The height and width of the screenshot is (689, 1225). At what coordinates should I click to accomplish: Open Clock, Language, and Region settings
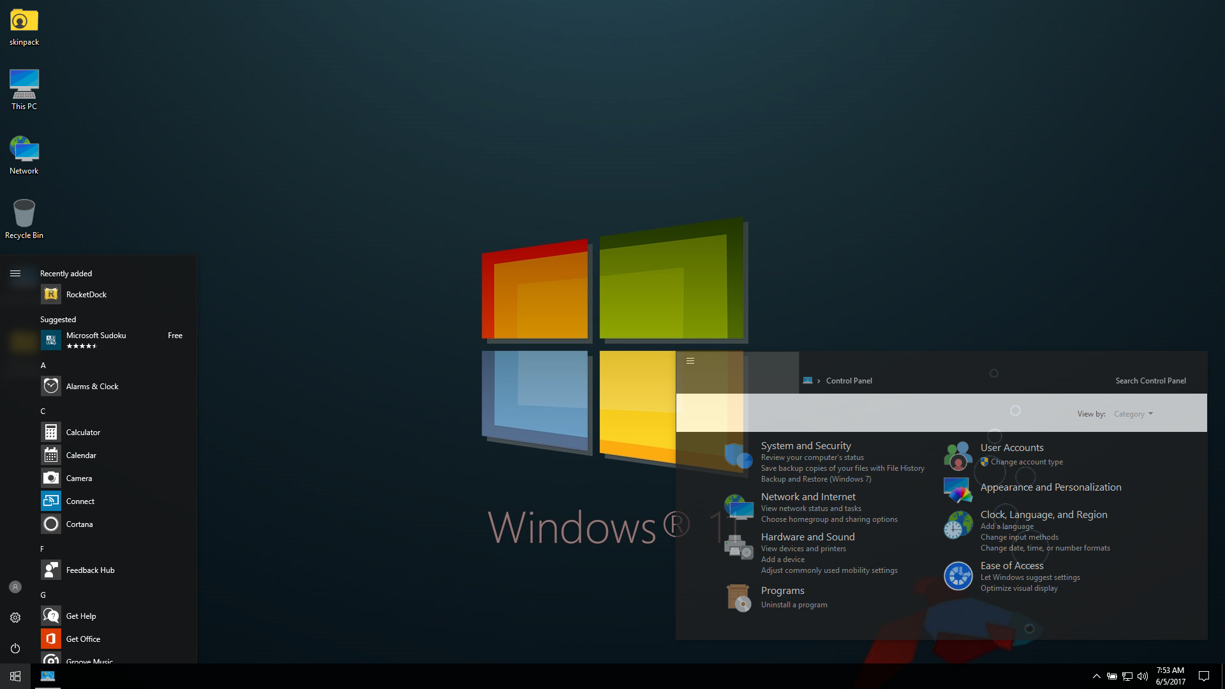(x=1043, y=515)
